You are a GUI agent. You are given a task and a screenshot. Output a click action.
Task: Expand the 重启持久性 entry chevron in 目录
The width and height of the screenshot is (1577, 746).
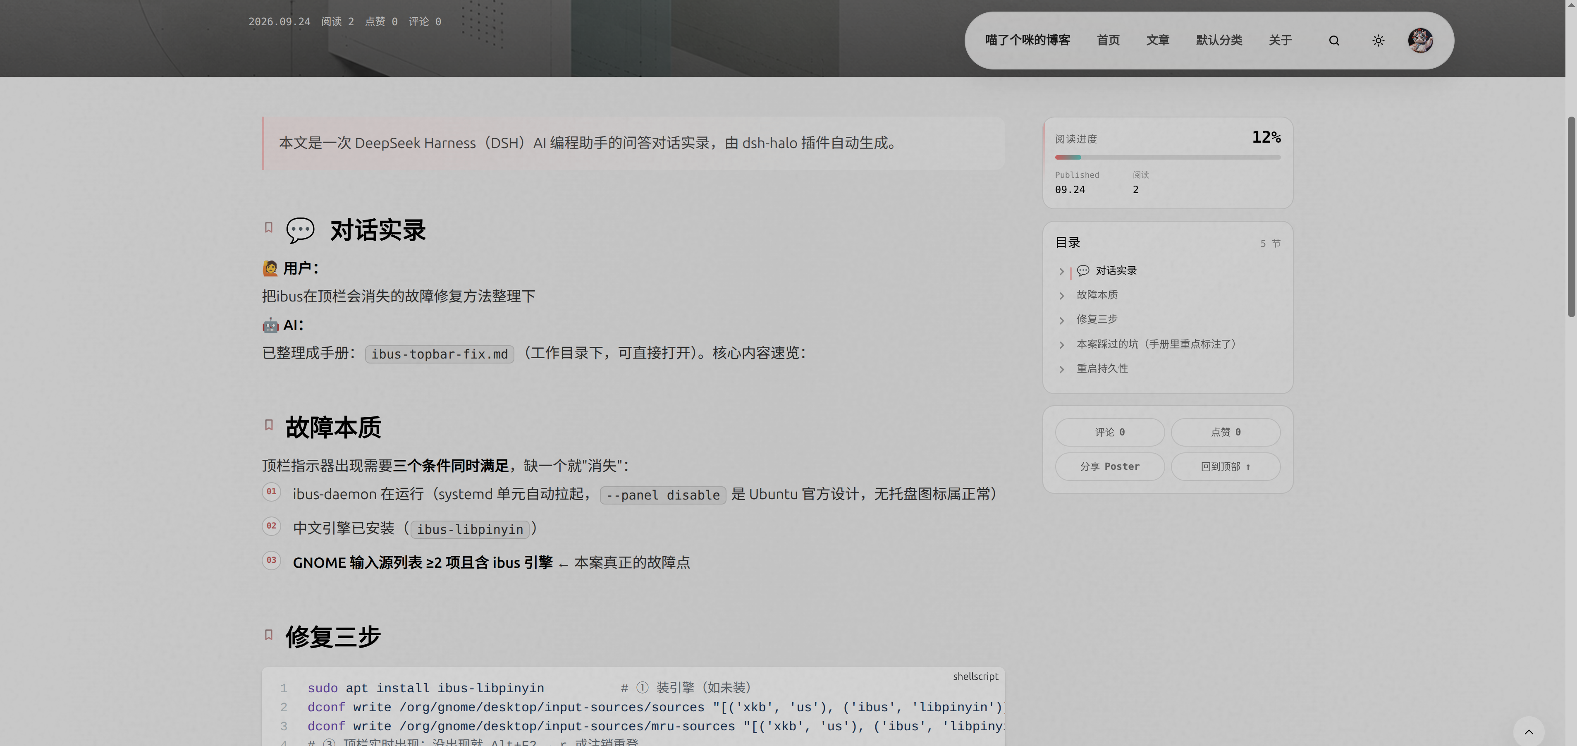coord(1061,369)
